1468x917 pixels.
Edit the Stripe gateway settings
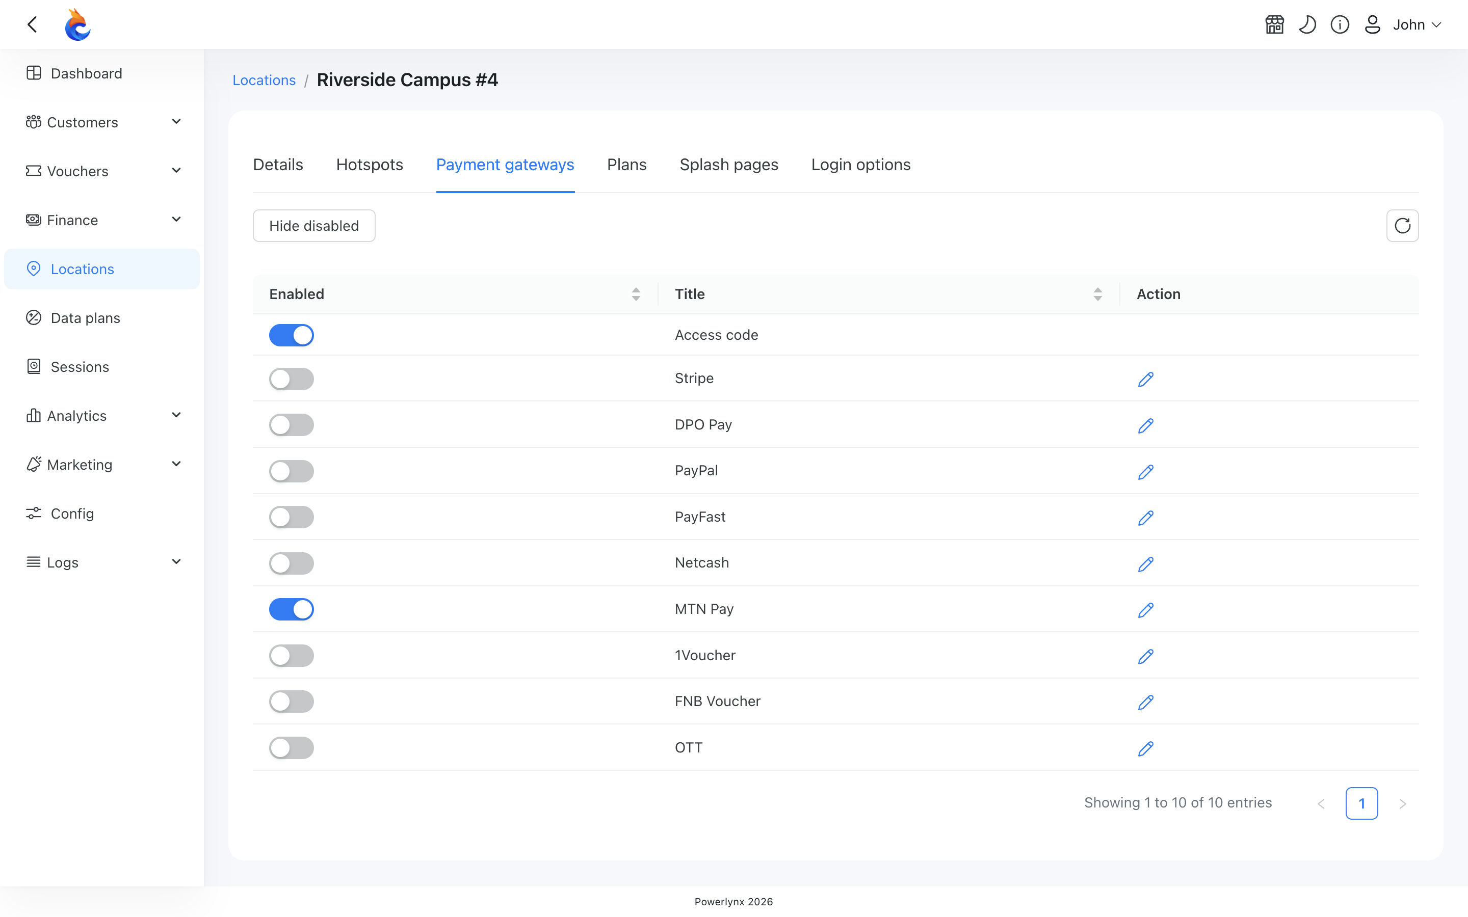tap(1145, 379)
